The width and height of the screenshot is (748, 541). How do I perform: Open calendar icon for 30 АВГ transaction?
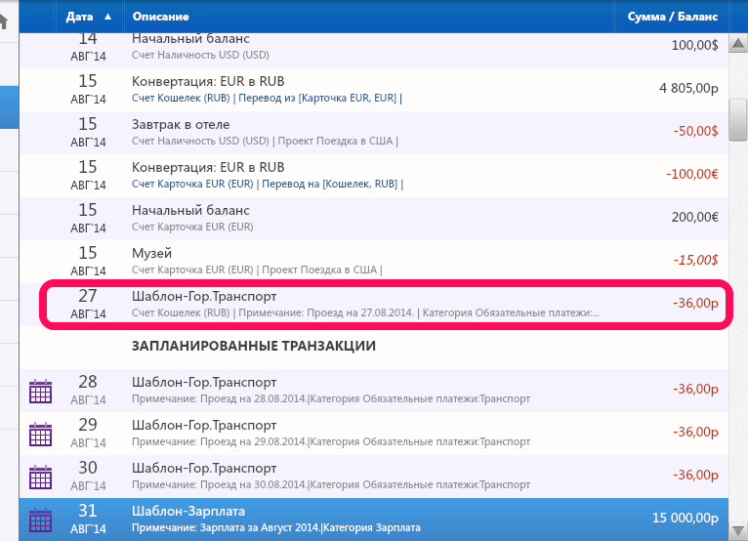coord(41,478)
